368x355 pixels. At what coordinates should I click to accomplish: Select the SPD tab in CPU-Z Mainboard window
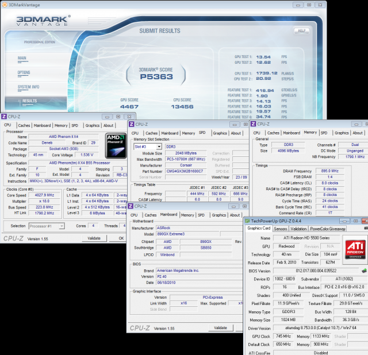201,215
